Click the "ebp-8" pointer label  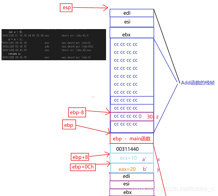pos(77,112)
